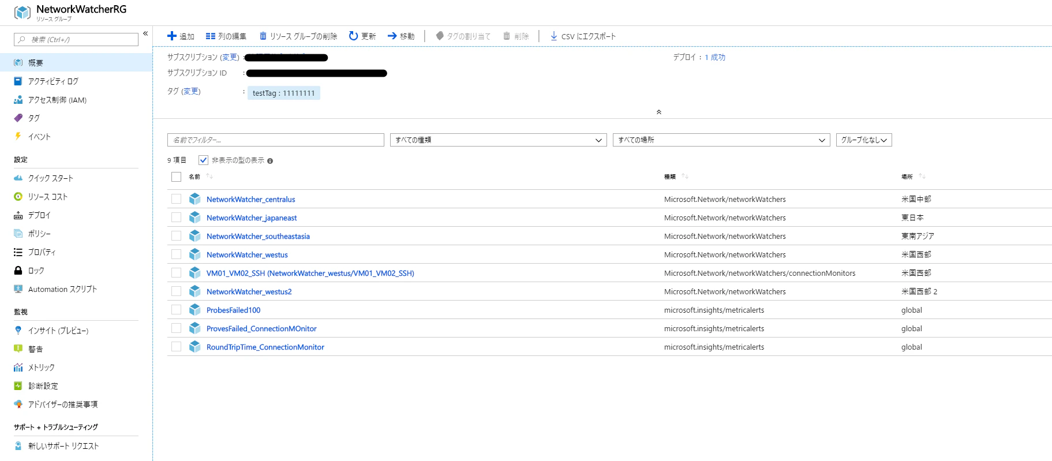The image size is (1052, 461).
Task: Open the グループ化なし grouping dropdown
Action: (864, 140)
